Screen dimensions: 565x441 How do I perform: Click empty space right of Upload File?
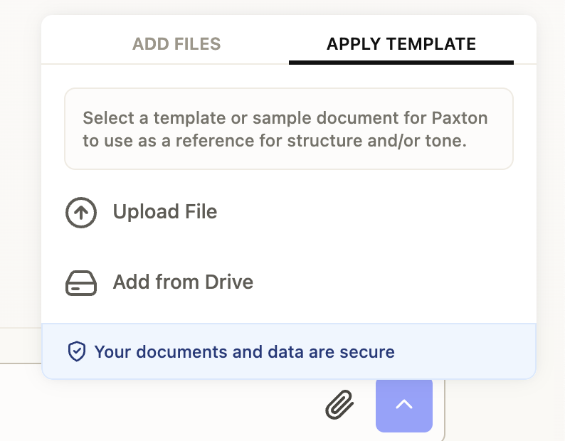click(370, 212)
